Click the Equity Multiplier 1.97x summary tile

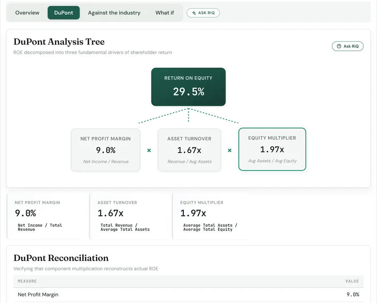[213, 216]
